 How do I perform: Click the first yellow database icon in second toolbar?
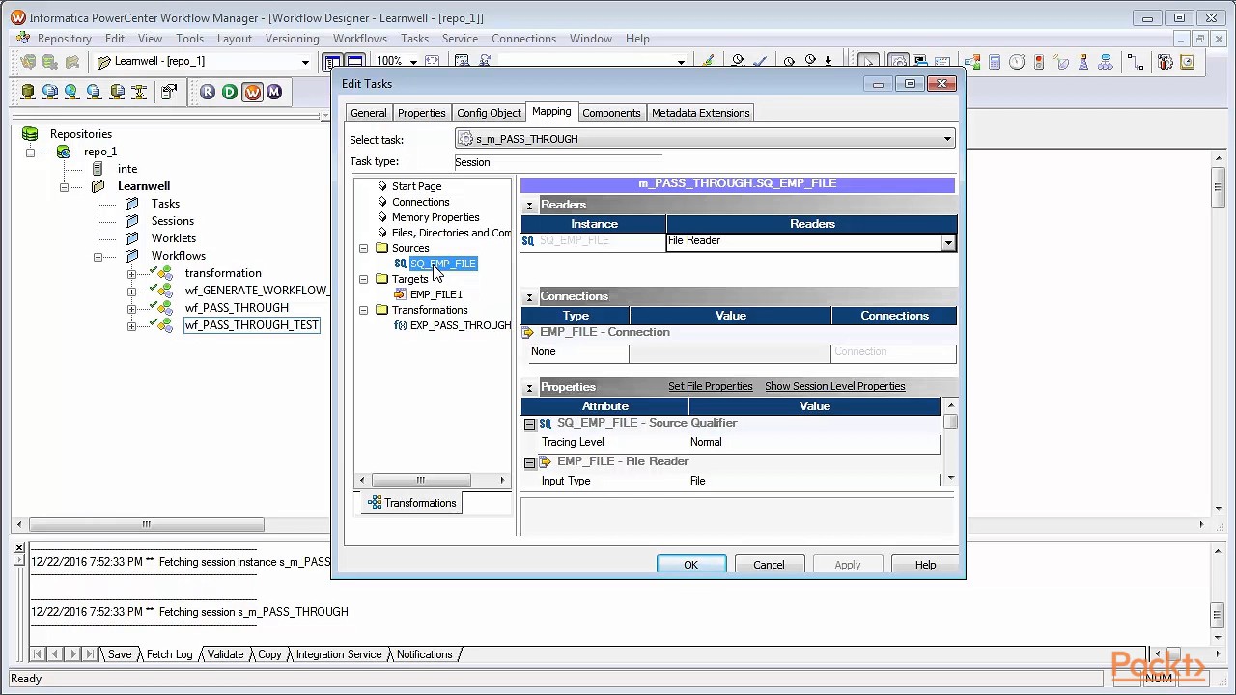28,92
